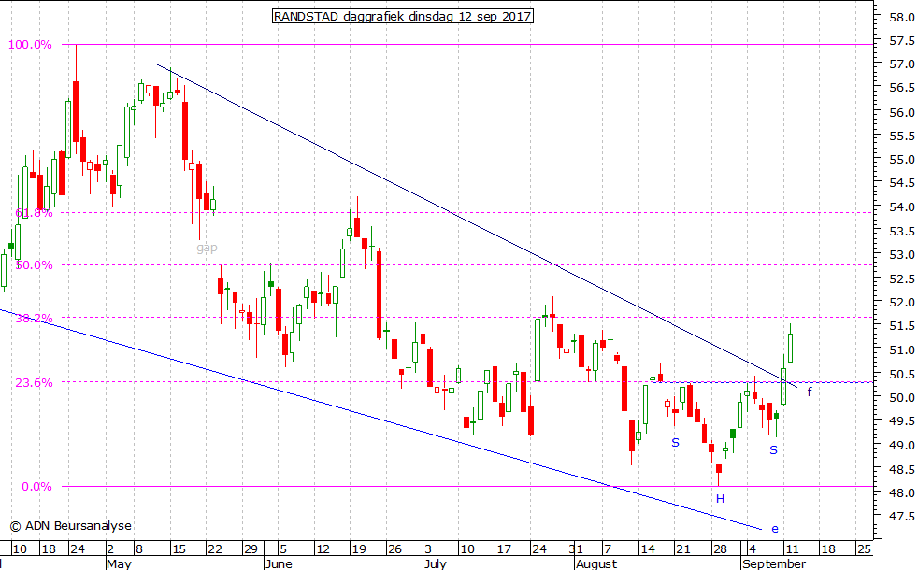Click the date label 29 on time axis
This screenshot has height=570, width=918.
pos(251,549)
